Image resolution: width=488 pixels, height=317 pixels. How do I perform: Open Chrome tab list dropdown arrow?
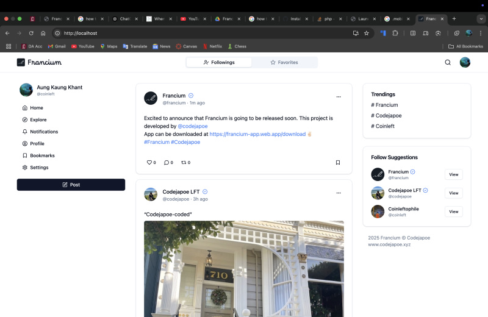coord(481,19)
